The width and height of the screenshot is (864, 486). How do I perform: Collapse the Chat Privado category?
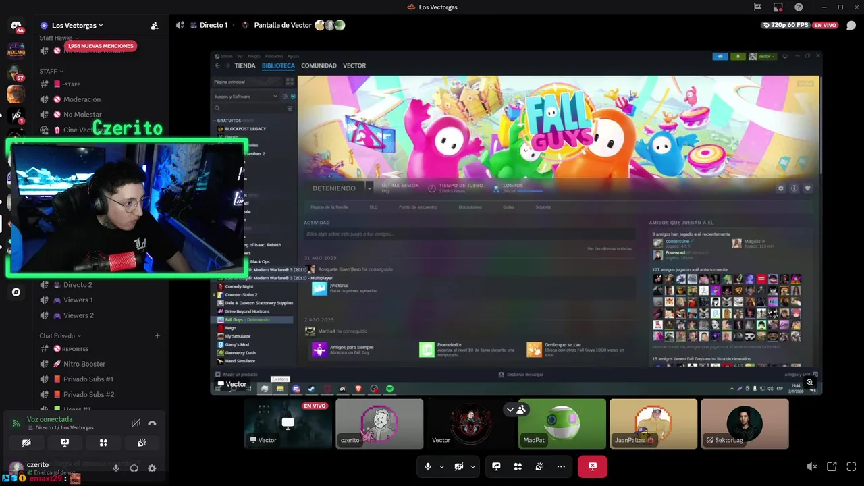60,335
